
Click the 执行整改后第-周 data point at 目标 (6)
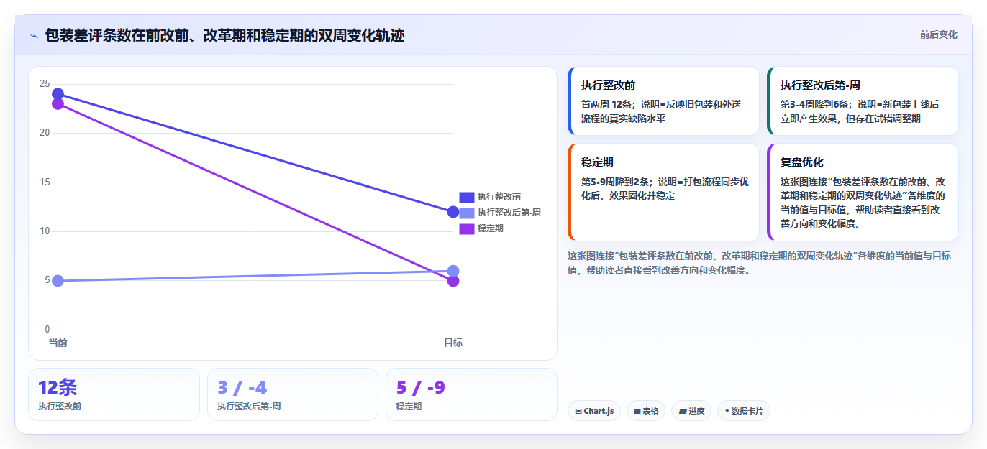tap(453, 271)
